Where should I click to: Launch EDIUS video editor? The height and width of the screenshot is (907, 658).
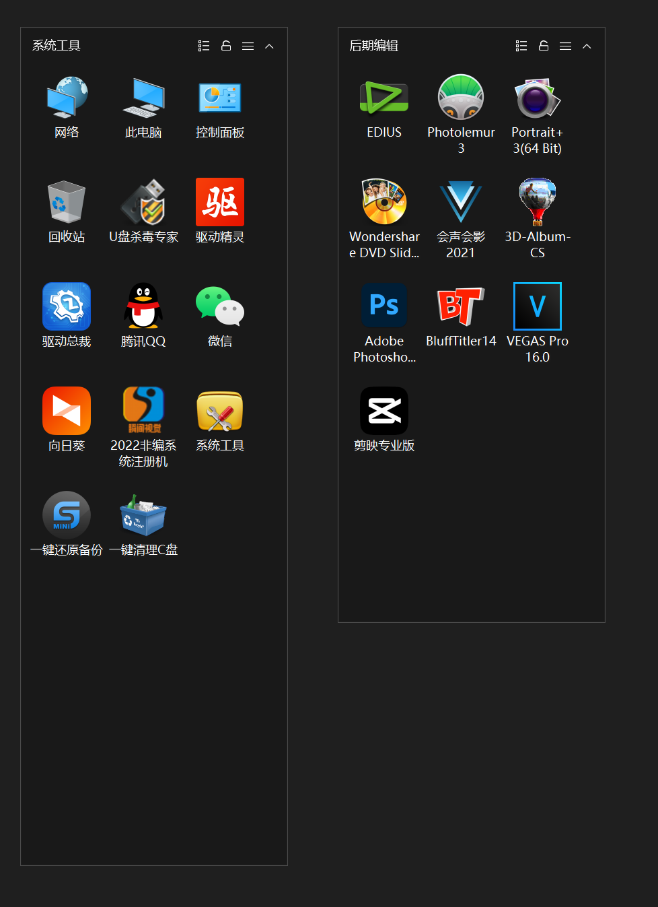click(384, 98)
